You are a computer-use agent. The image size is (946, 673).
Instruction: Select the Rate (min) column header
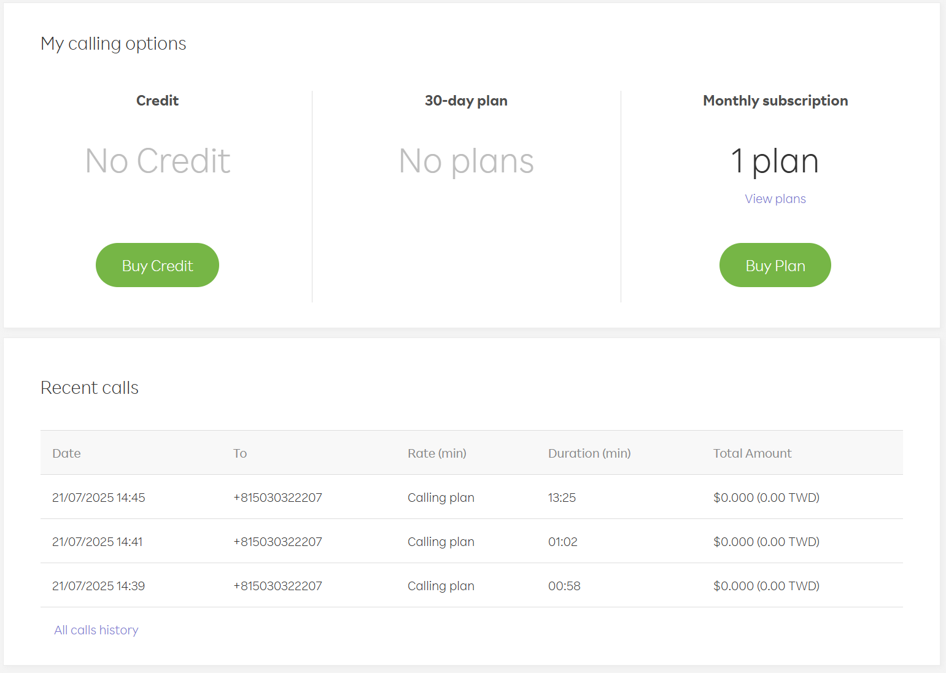pos(436,453)
